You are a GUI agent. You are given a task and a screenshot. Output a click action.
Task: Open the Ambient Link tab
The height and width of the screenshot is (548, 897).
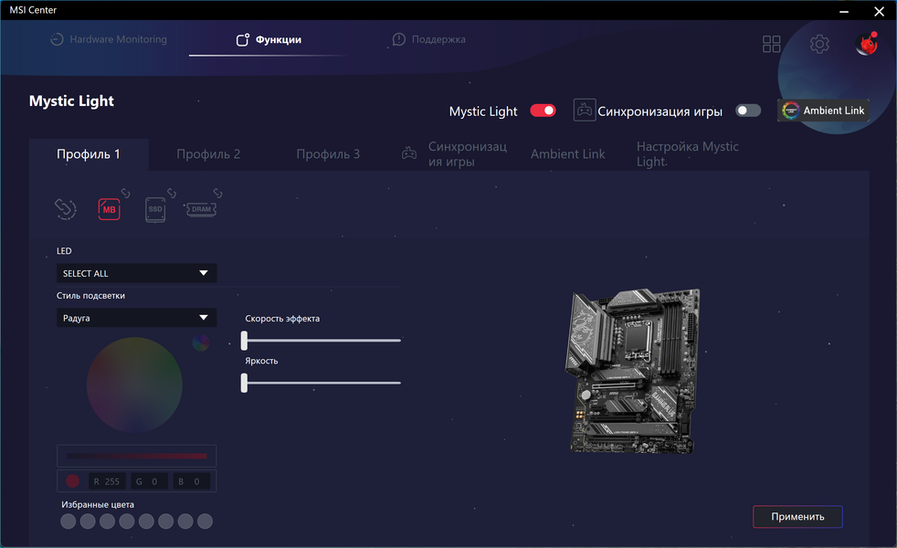click(x=567, y=153)
